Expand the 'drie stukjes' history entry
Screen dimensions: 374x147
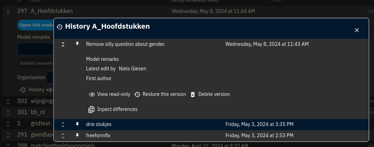point(63,125)
